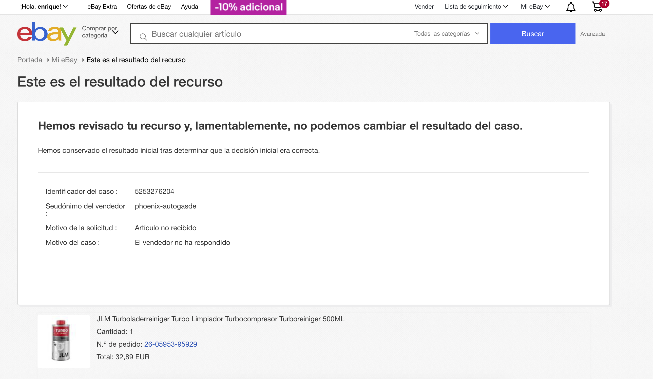Open Todas las categorías dropdown

[x=446, y=34]
